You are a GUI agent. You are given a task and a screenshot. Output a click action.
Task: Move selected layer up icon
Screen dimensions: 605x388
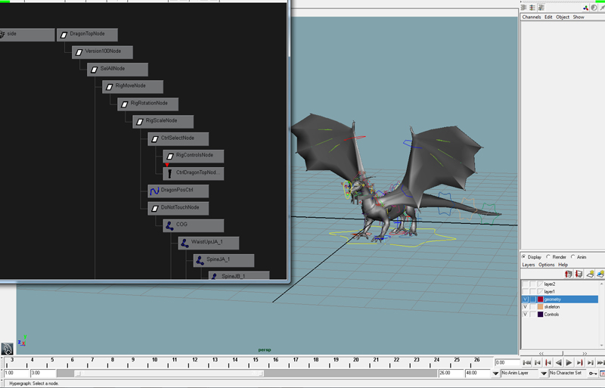coord(569,274)
